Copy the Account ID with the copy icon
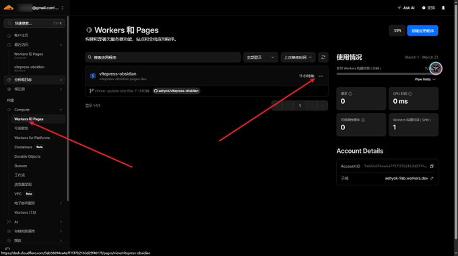The width and height of the screenshot is (458, 256). 432,166
